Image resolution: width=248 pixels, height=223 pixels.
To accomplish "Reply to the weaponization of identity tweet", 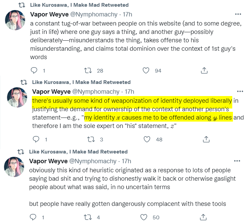I will [x=36, y=139].
